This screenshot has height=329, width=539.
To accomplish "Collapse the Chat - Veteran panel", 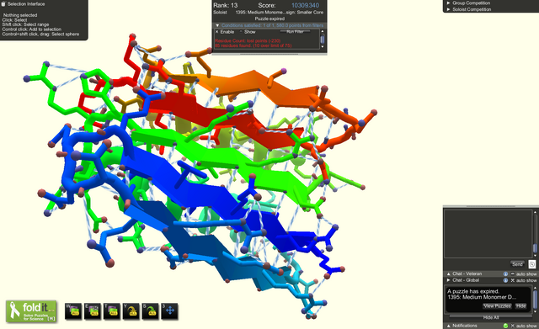I will (x=448, y=274).
